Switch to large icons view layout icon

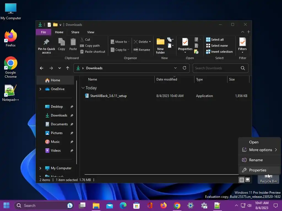click(x=248, y=180)
